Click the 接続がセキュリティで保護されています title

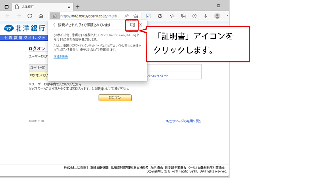[84, 25]
